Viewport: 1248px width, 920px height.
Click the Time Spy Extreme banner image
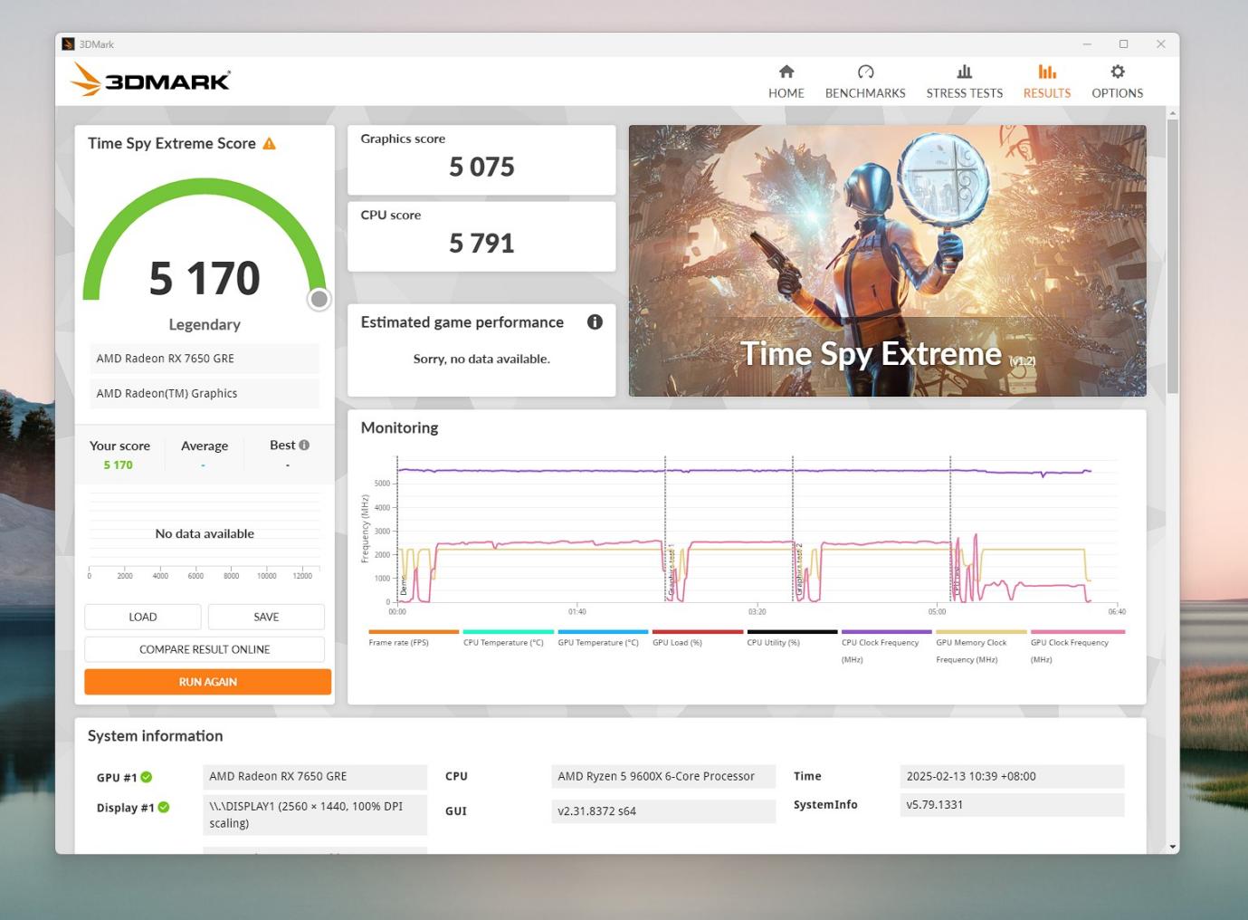point(887,261)
